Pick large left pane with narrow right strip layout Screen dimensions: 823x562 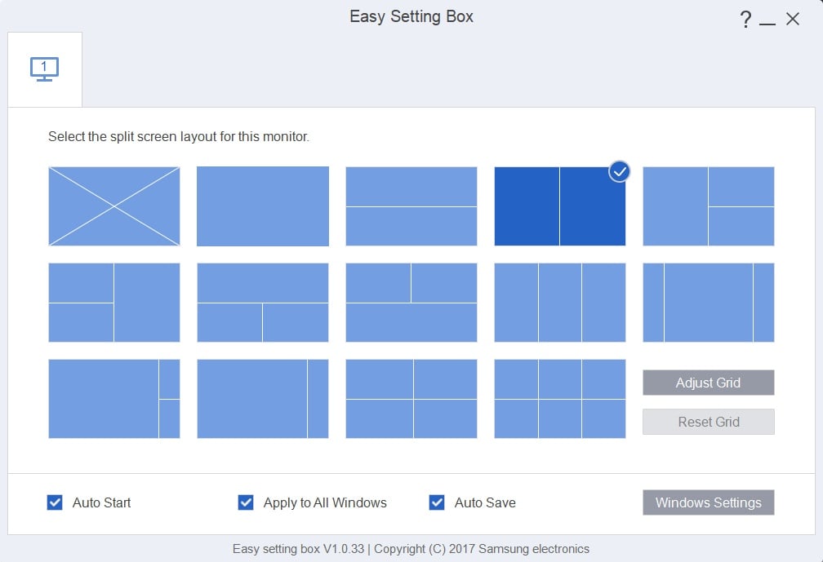coord(263,399)
